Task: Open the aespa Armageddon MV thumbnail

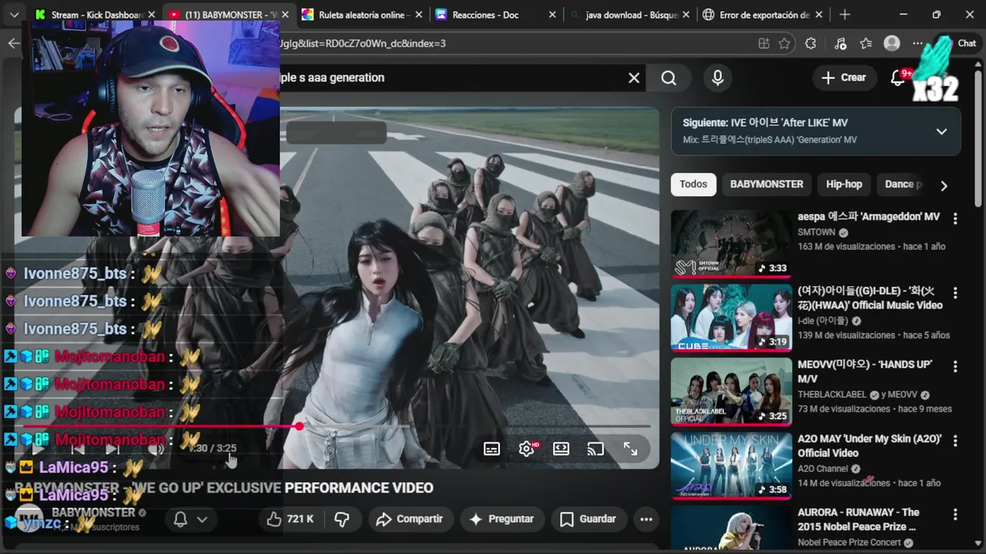Action: [x=731, y=244]
